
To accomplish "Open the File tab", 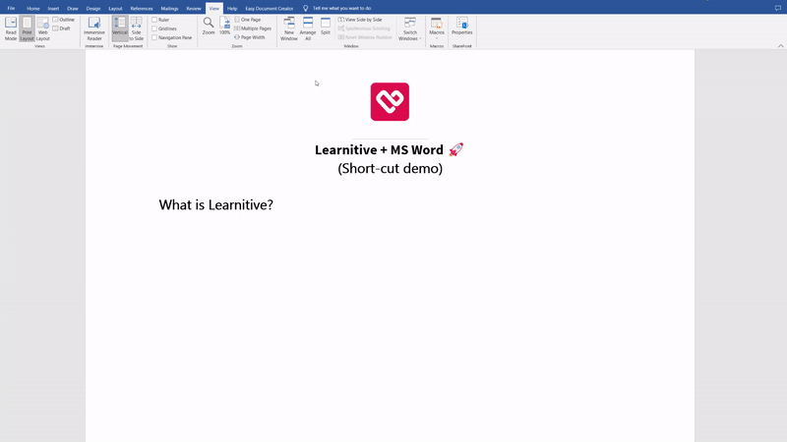I will click(11, 8).
